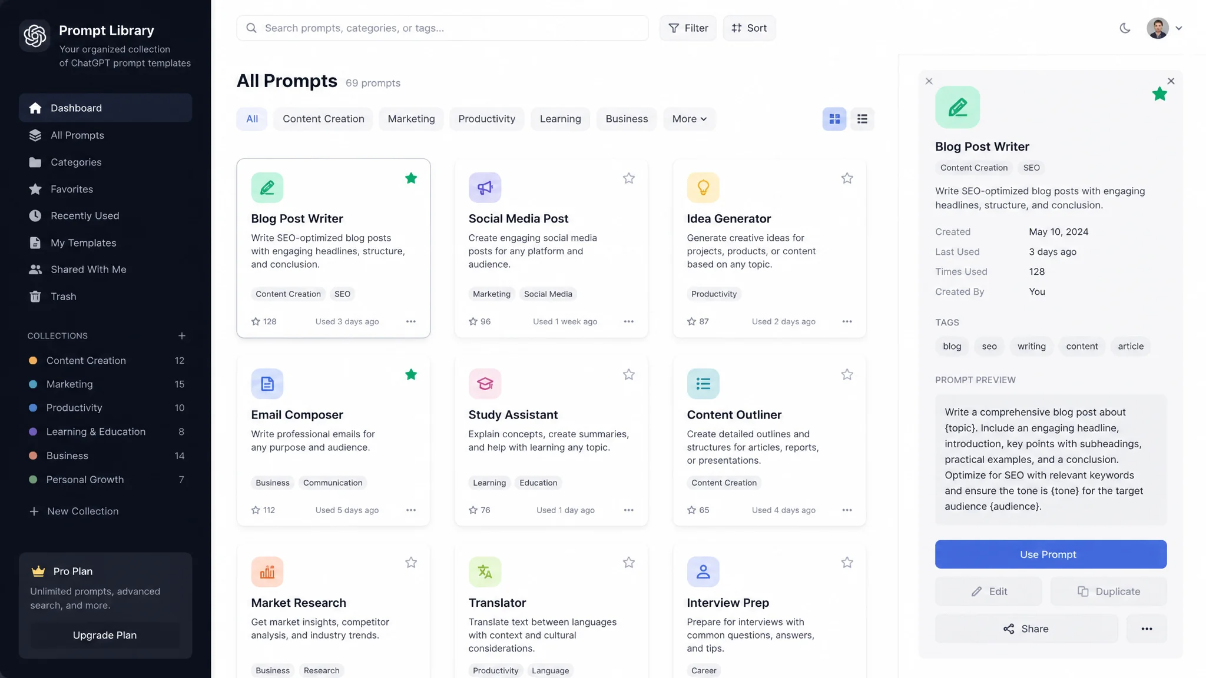This screenshot has height=678, width=1206.
Task: Open the Marketing collection with blue dot
Action: pyautogui.click(x=105, y=384)
